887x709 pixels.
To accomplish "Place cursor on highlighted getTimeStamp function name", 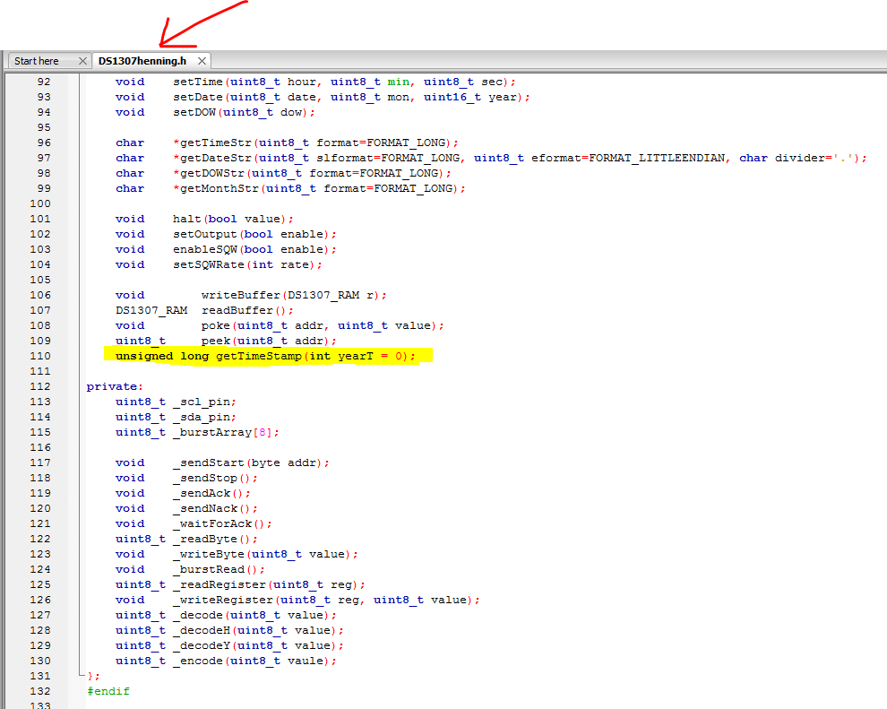I will point(258,356).
